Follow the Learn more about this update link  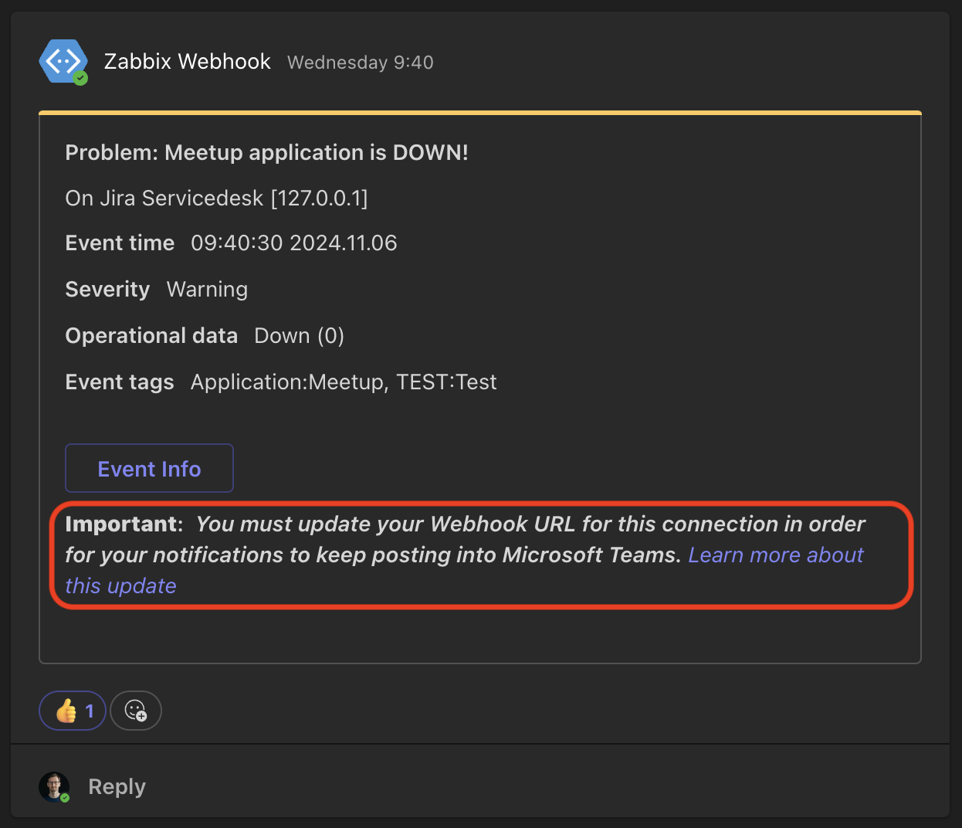(776, 555)
